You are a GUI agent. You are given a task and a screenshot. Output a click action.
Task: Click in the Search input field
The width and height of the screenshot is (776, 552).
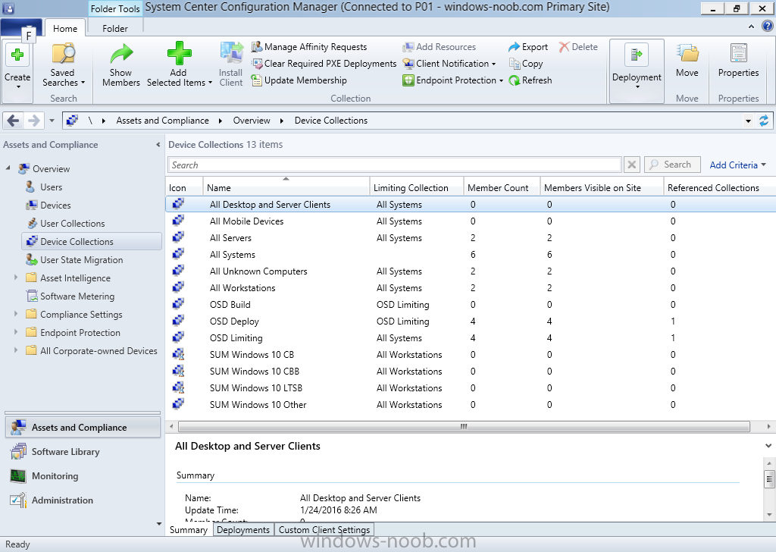pyautogui.click(x=394, y=165)
